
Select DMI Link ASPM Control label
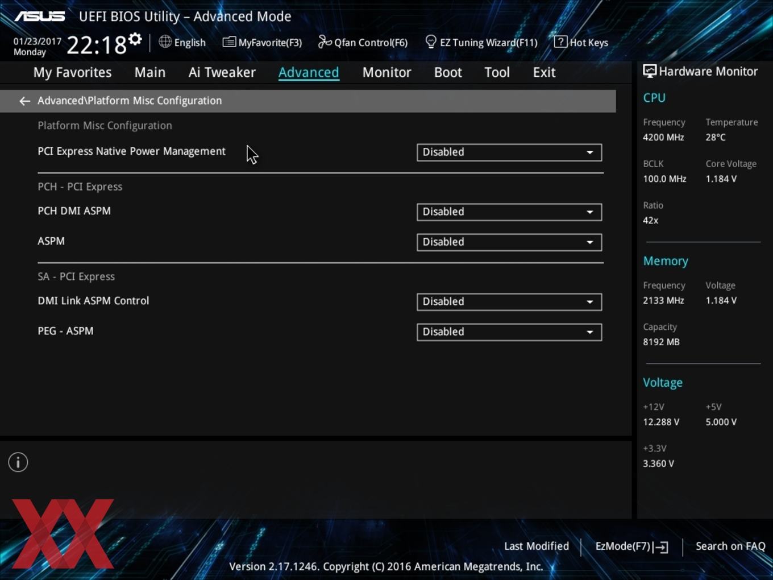pyautogui.click(x=93, y=301)
